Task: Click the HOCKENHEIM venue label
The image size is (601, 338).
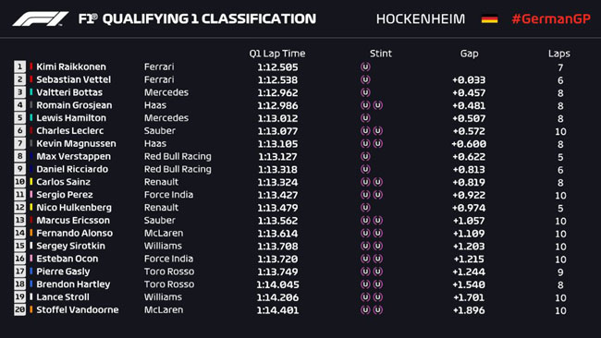Action: point(421,18)
